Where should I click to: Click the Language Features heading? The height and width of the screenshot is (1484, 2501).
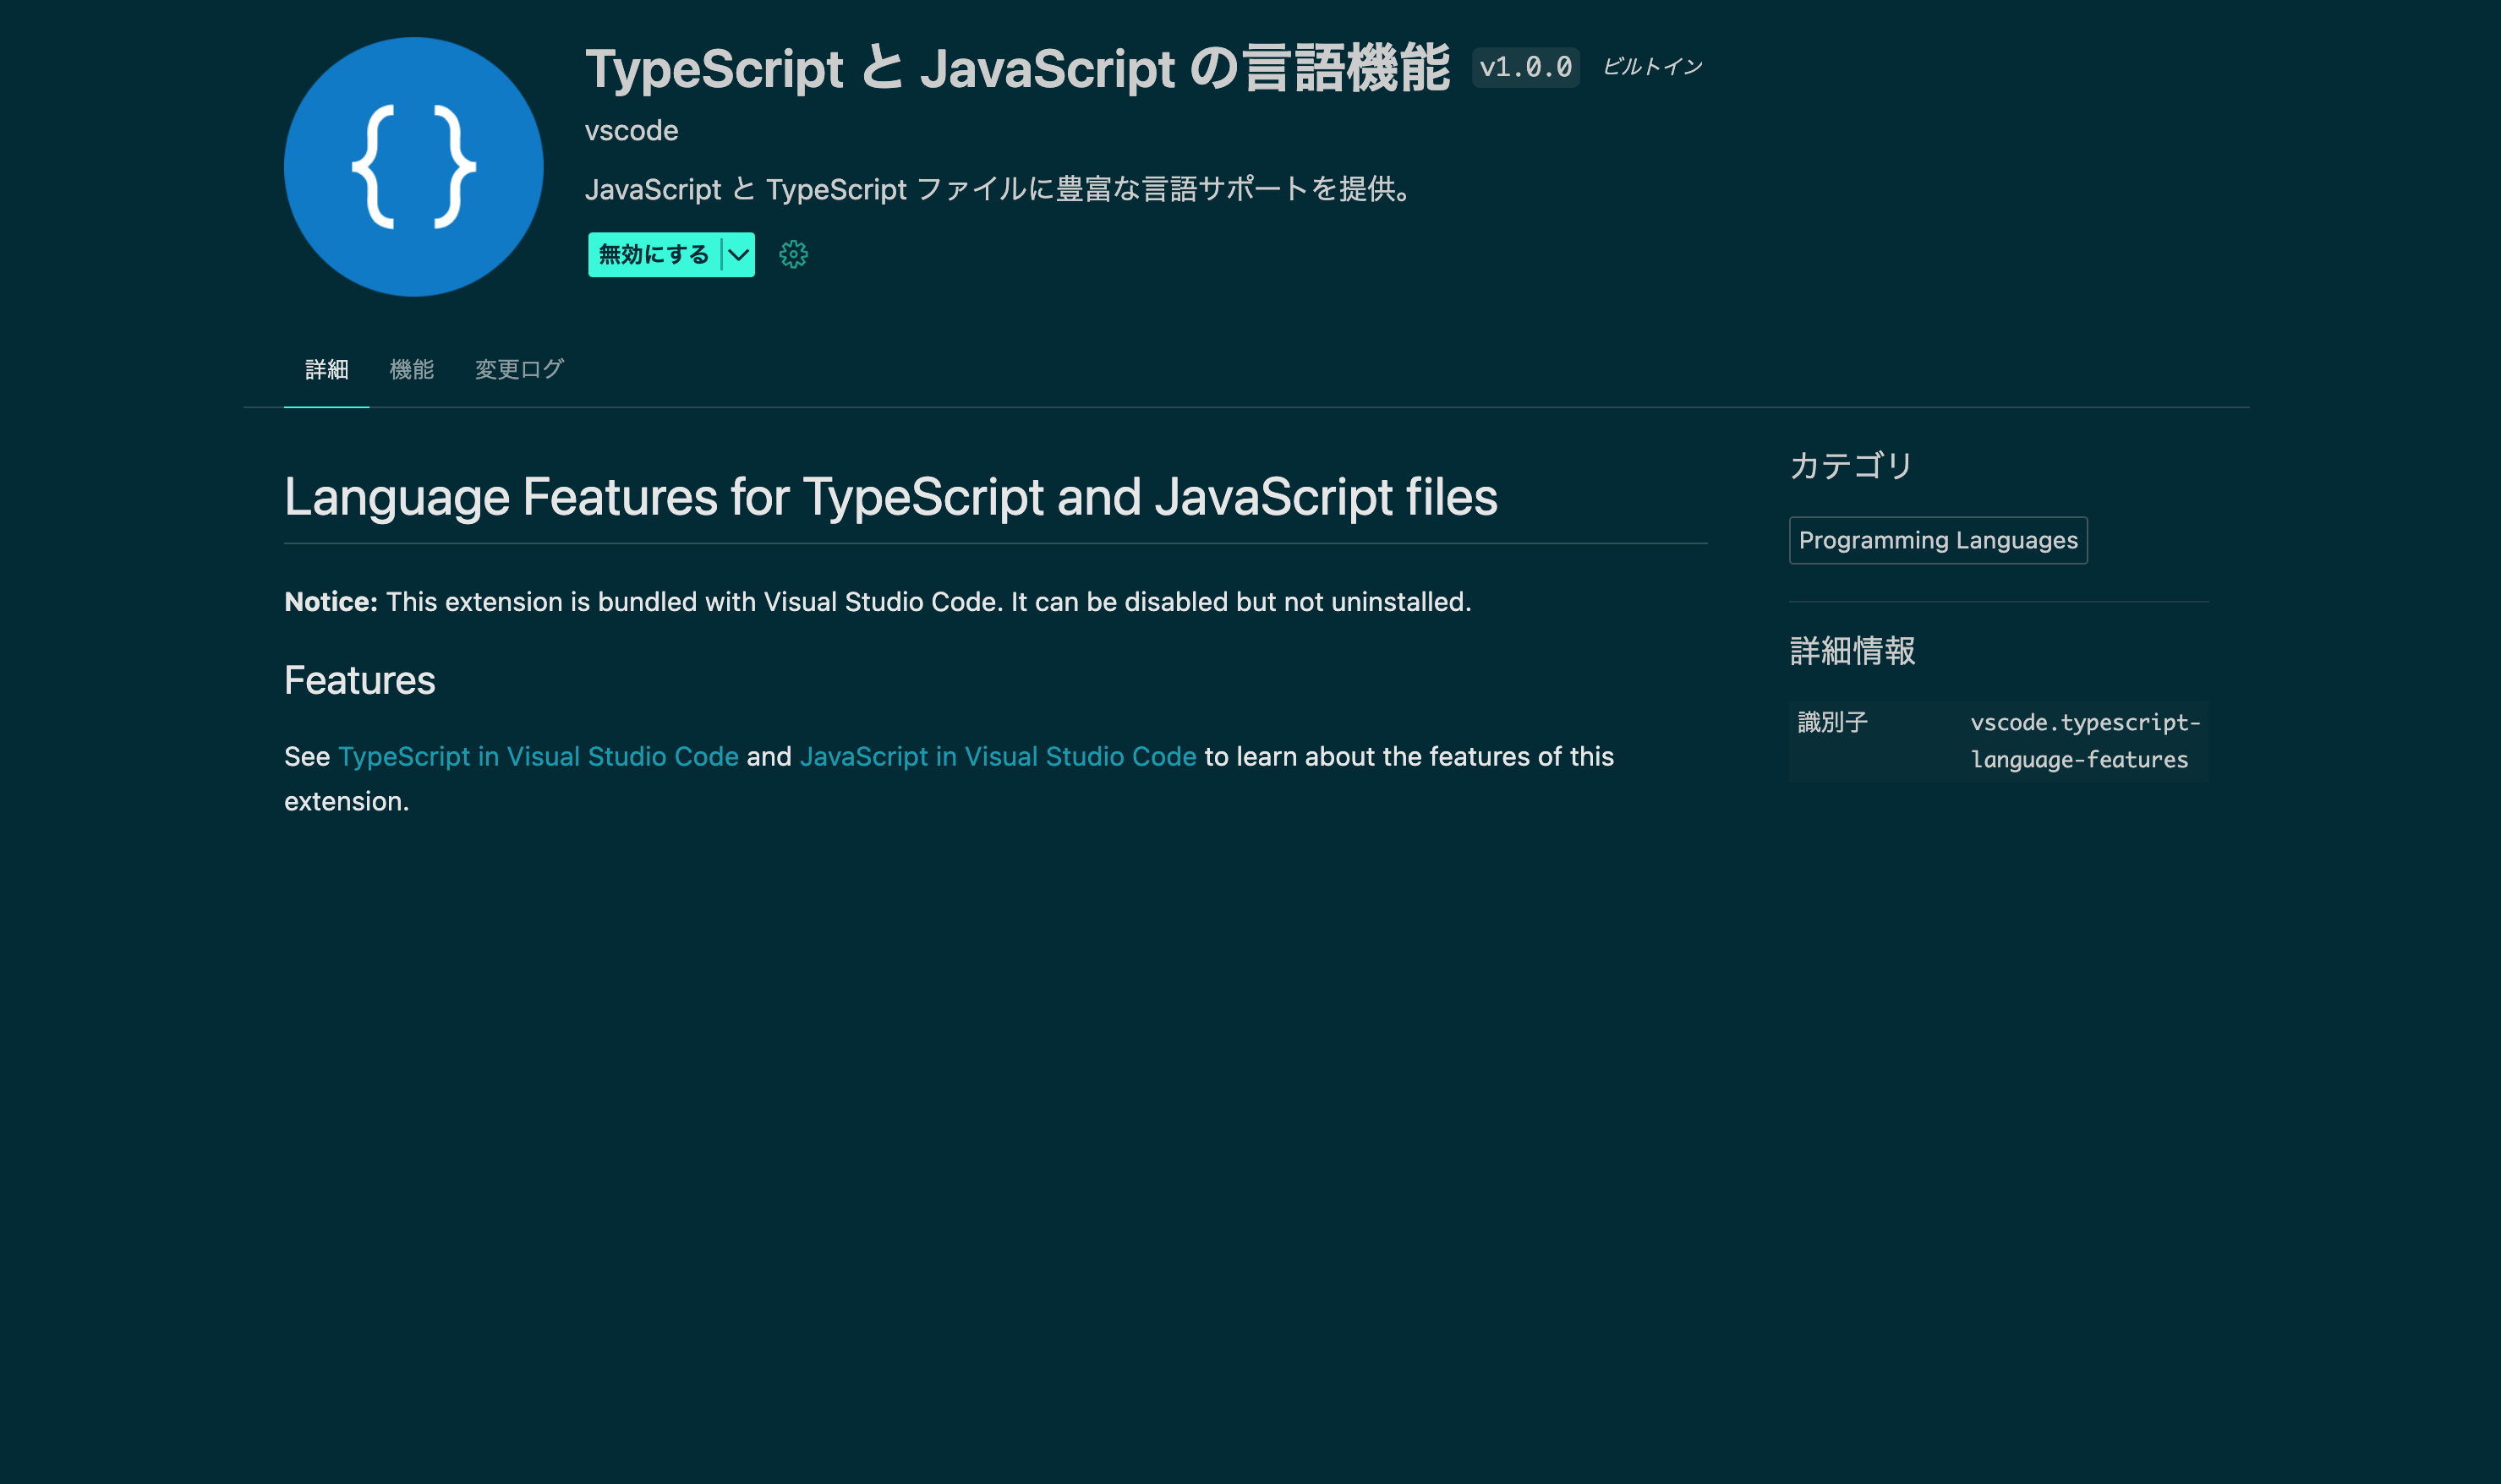pyautogui.click(x=891, y=497)
